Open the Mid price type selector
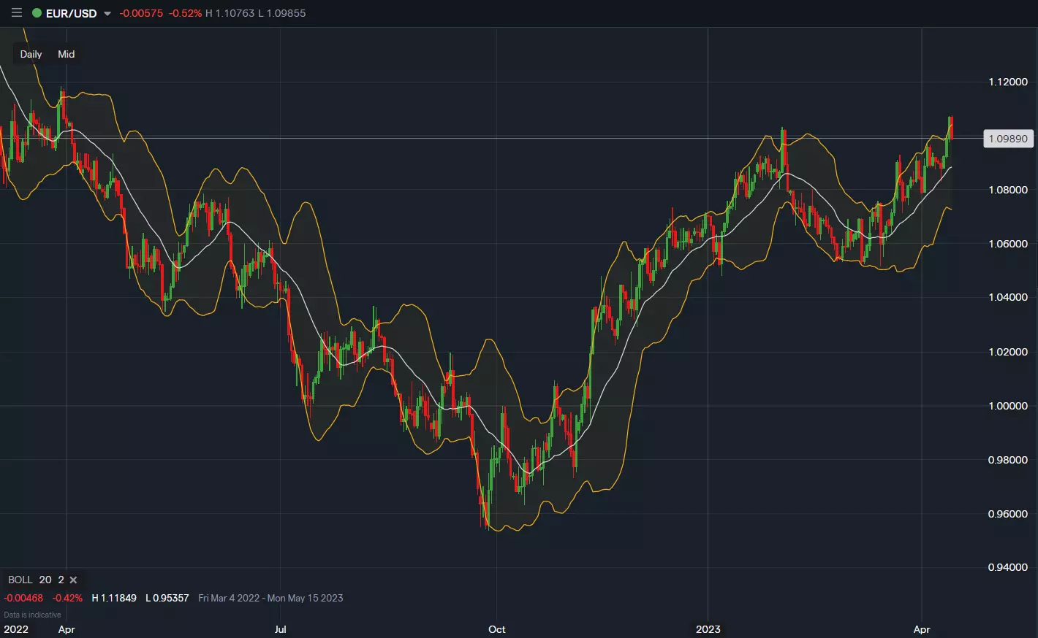 [66, 54]
